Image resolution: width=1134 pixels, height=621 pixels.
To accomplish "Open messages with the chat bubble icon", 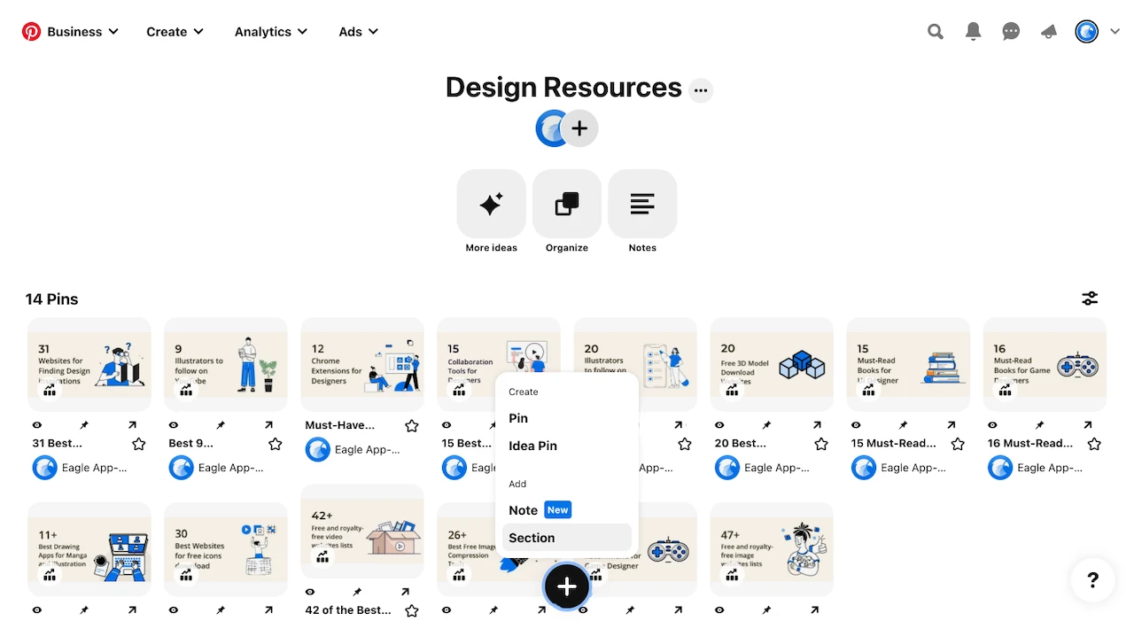I will (1011, 31).
